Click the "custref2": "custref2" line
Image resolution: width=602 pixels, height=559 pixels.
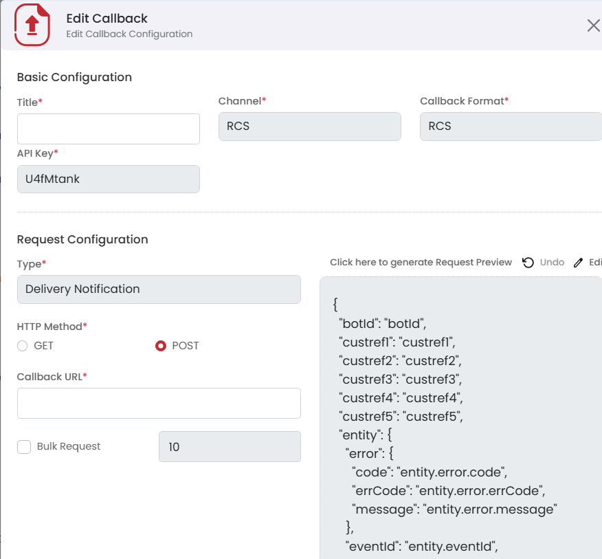[400, 361]
